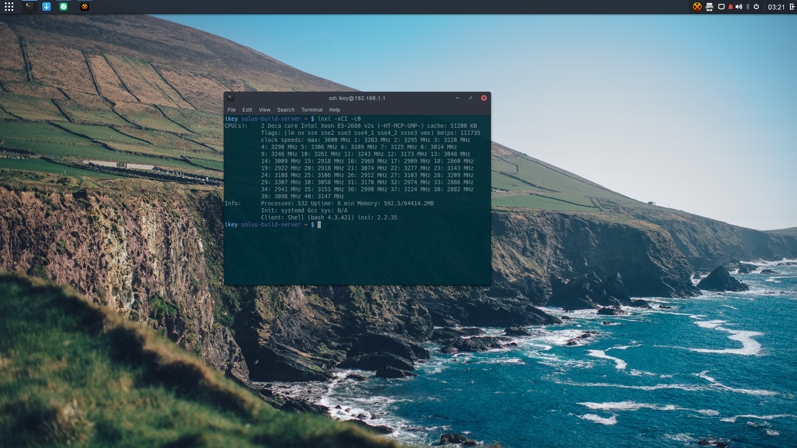Click 'max: 3600 MHz' in clock speeds
This screenshot has width=797, height=448.
(329, 140)
